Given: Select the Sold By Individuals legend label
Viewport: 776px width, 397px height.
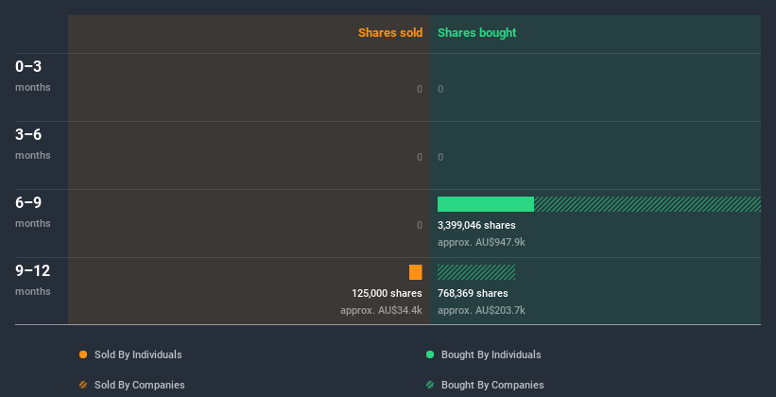Looking at the screenshot, I should (x=138, y=354).
